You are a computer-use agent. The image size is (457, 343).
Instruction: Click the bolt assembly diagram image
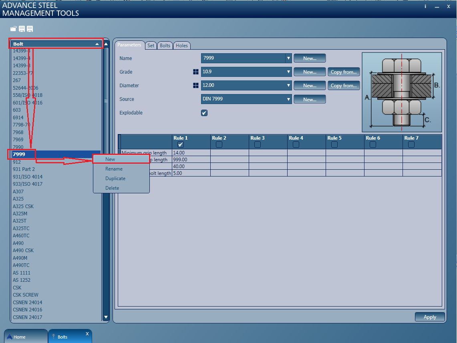coord(402,92)
